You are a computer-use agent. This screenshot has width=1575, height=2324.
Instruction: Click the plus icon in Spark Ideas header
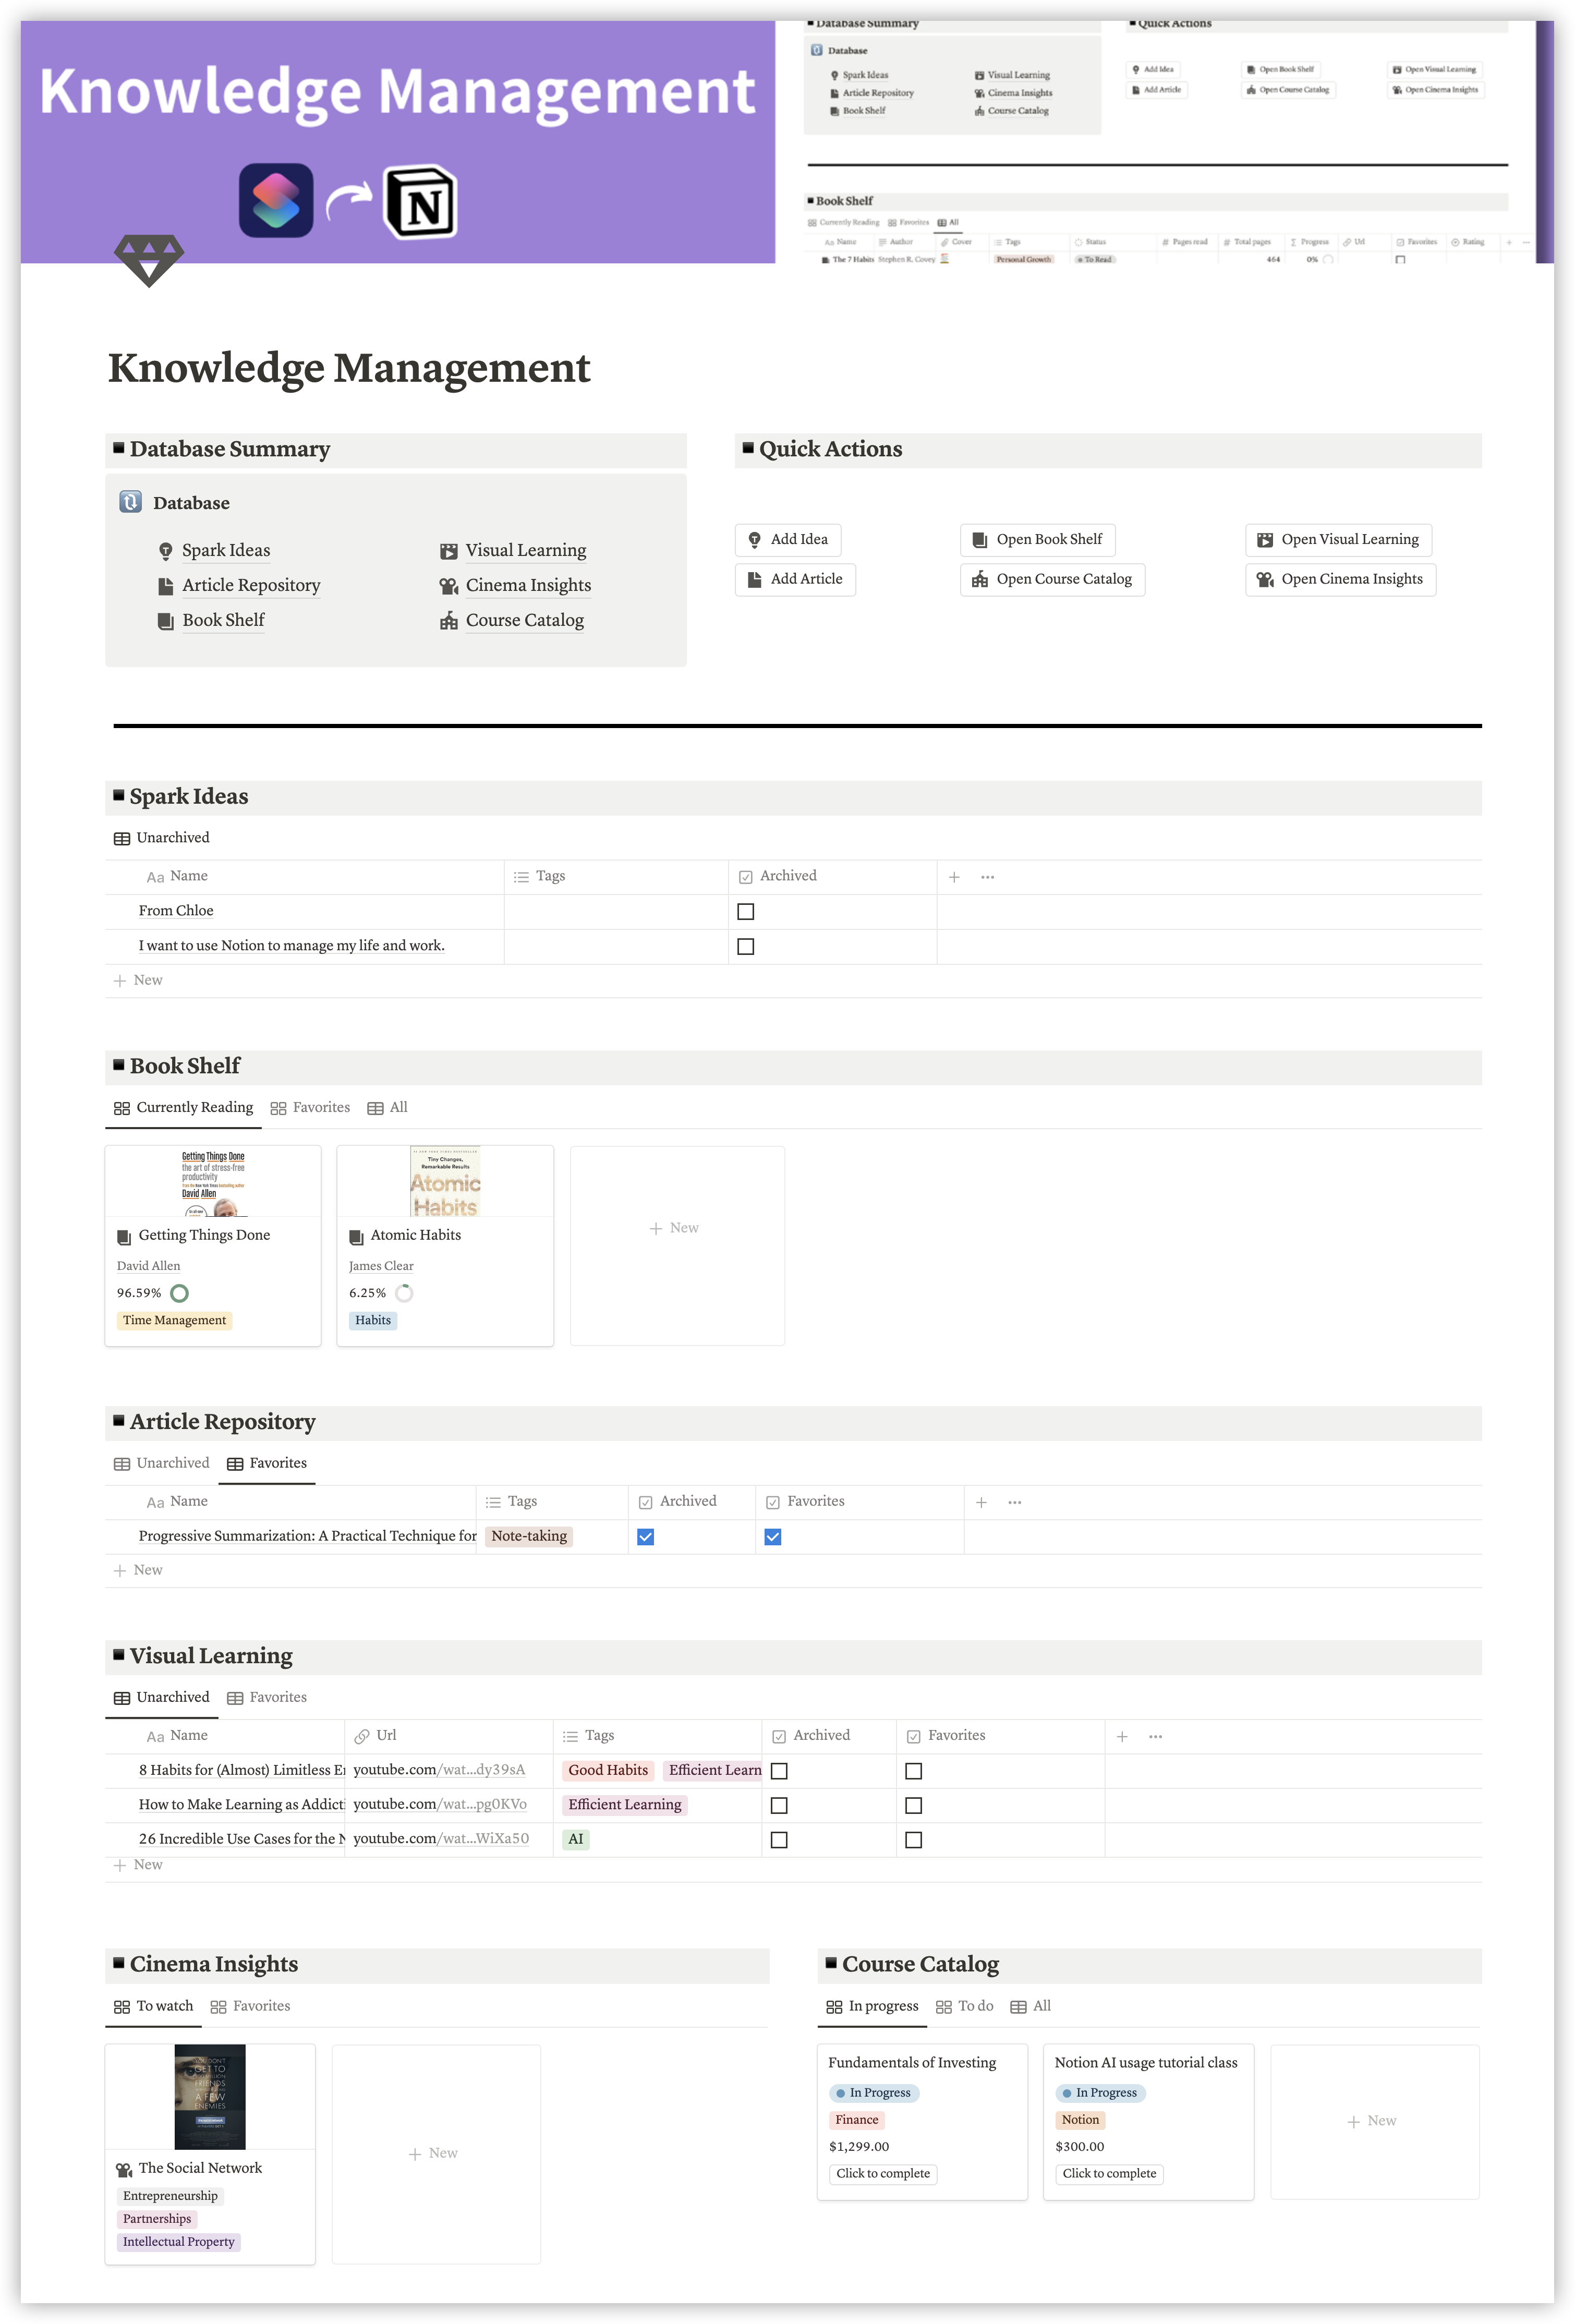tap(953, 877)
